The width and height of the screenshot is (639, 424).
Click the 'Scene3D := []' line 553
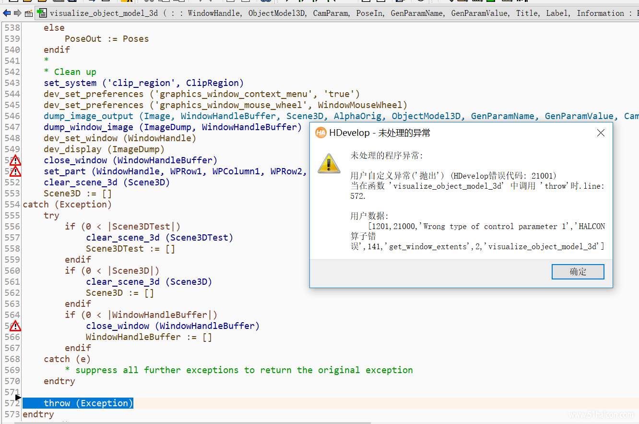point(78,194)
